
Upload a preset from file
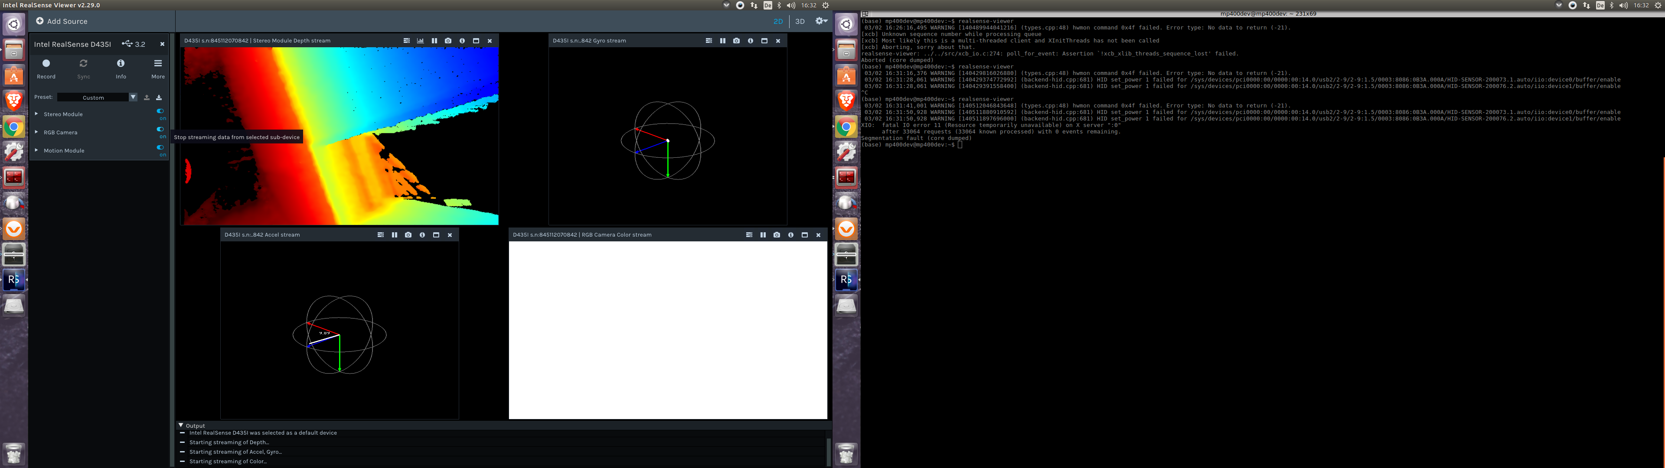point(146,97)
